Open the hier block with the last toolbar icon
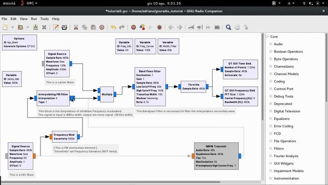 coord(246,27)
